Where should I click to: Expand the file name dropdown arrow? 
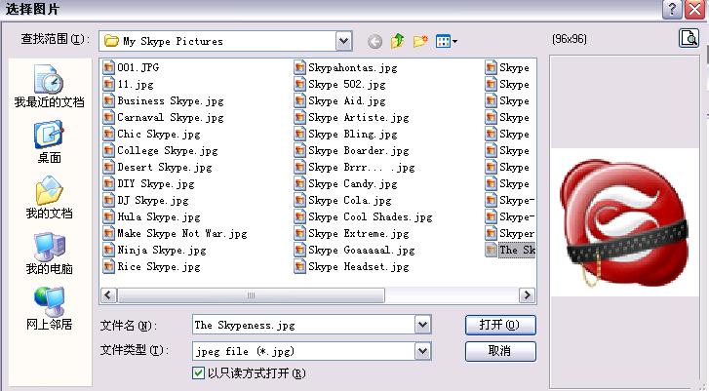click(x=423, y=325)
